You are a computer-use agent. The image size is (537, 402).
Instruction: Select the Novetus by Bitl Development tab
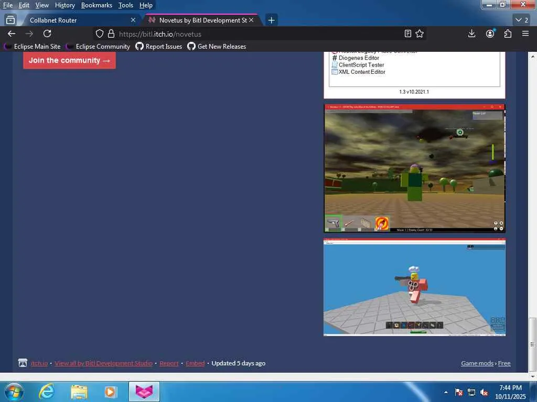pyautogui.click(x=202, y=20)
